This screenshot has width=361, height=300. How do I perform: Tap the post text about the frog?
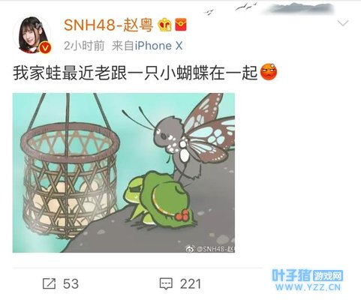pyautogui.click(x=135, y=73)
